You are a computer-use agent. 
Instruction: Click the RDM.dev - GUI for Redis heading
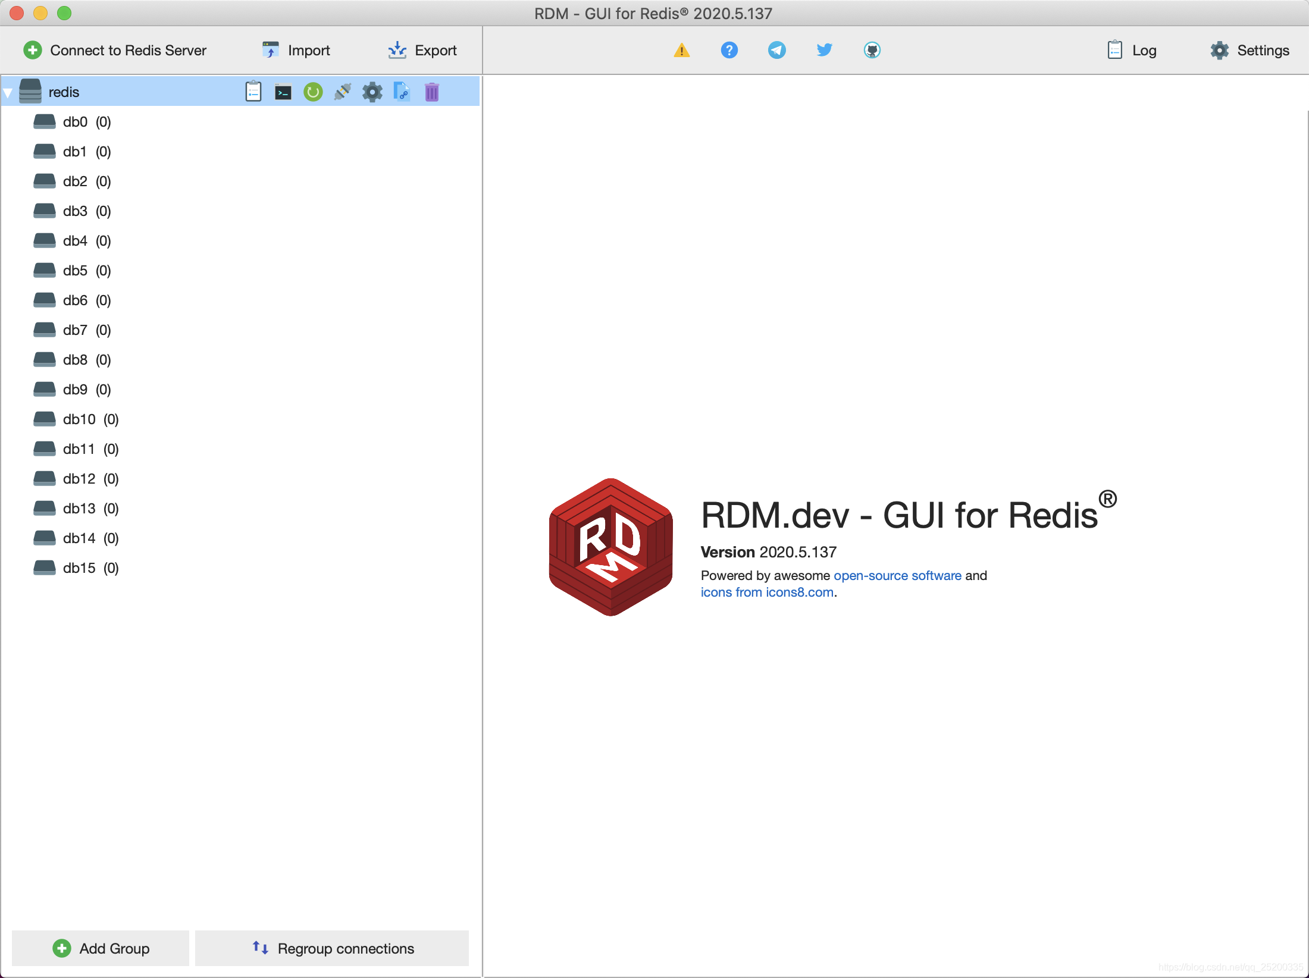(909, 513)
